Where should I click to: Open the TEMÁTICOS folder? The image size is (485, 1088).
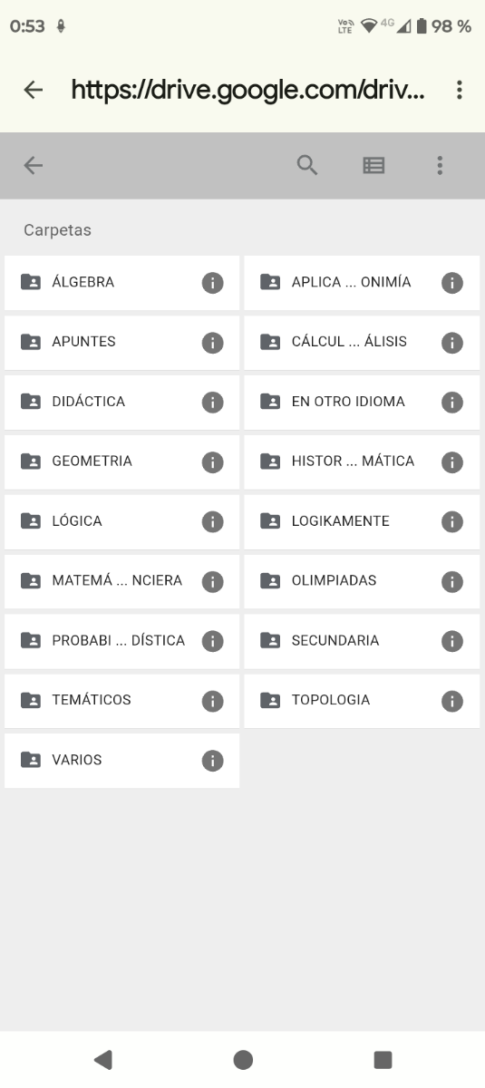[x=121, y=701]
